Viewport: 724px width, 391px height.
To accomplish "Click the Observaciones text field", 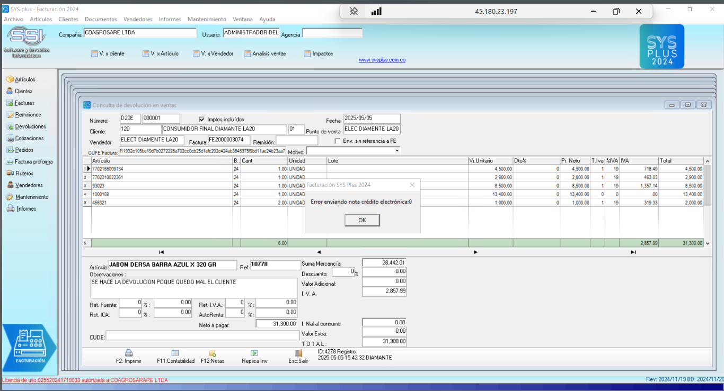I will 193,288.
